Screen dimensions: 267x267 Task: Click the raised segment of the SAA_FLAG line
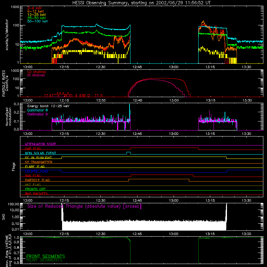tap(162, 175)
